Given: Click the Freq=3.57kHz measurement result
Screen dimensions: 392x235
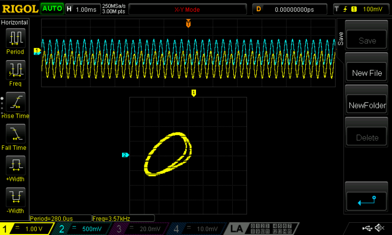Looking at the screenshot, I should [x=123, y=219].
